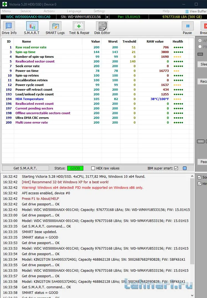This screenshot has width=207, height=298.
Task: Click the WDC WD5000AAKX-001CA0 model field
Action: (28, 17)
